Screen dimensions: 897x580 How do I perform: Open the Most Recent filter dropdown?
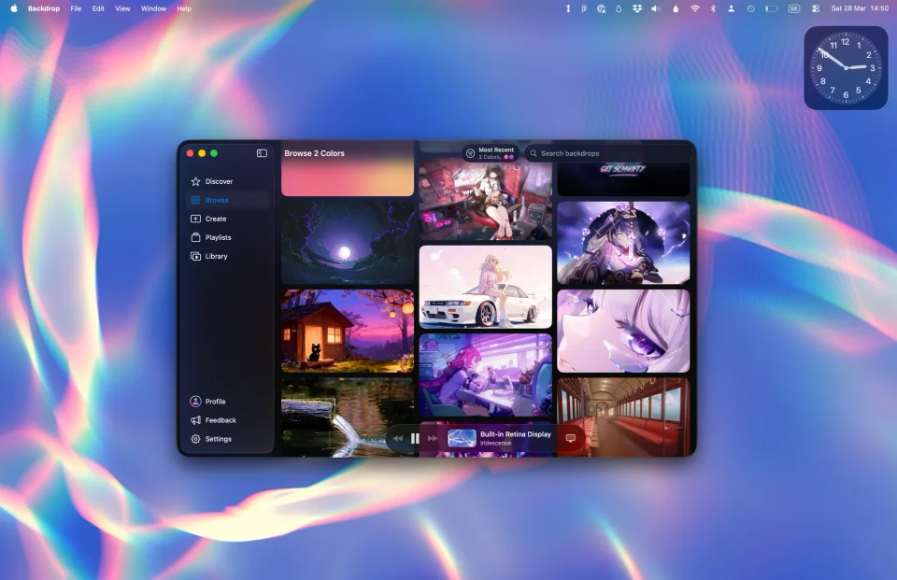(491, 153)
